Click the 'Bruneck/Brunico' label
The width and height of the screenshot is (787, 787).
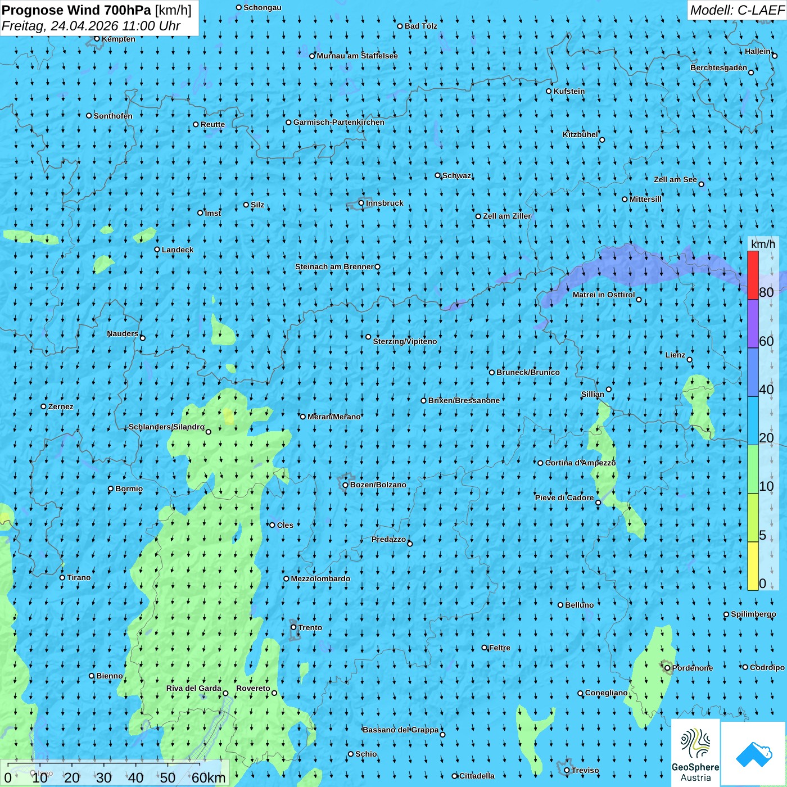[528, 372]
